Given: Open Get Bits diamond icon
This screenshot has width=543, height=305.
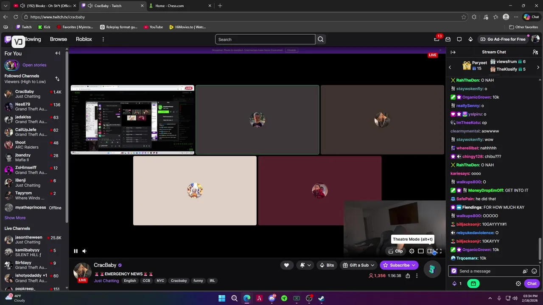Looking at the screenshot, I should (470, 39).
